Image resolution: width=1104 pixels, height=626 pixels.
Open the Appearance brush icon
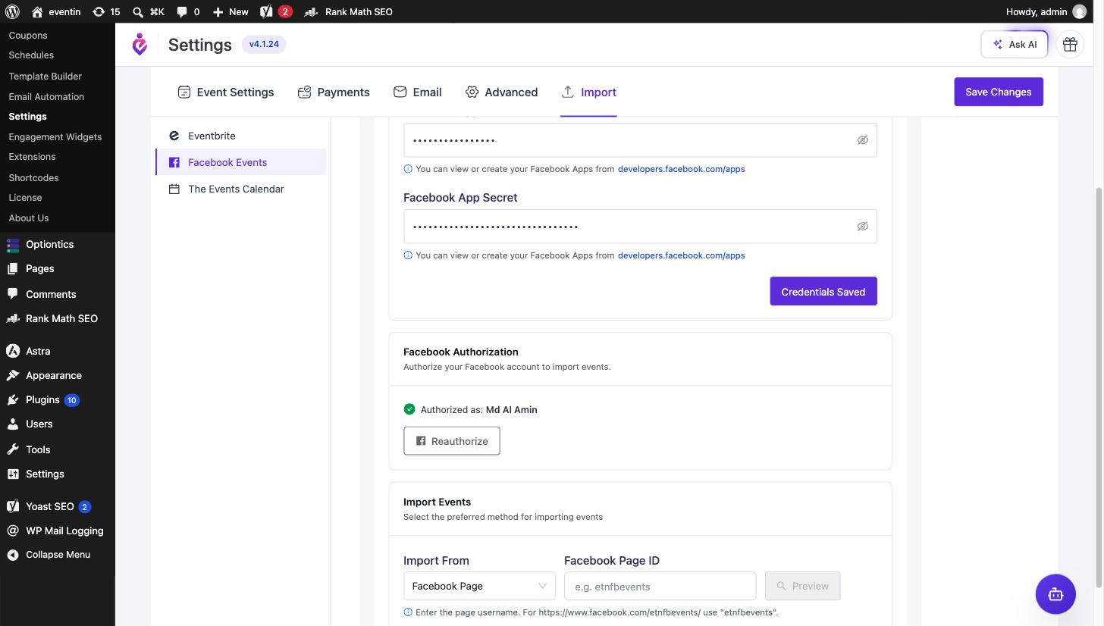click(13, 375)
